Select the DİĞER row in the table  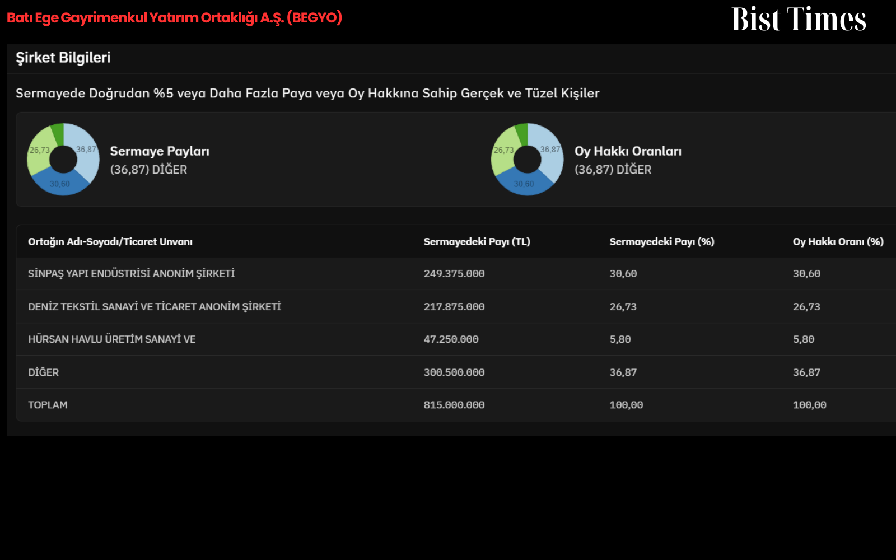coord(456,372)
